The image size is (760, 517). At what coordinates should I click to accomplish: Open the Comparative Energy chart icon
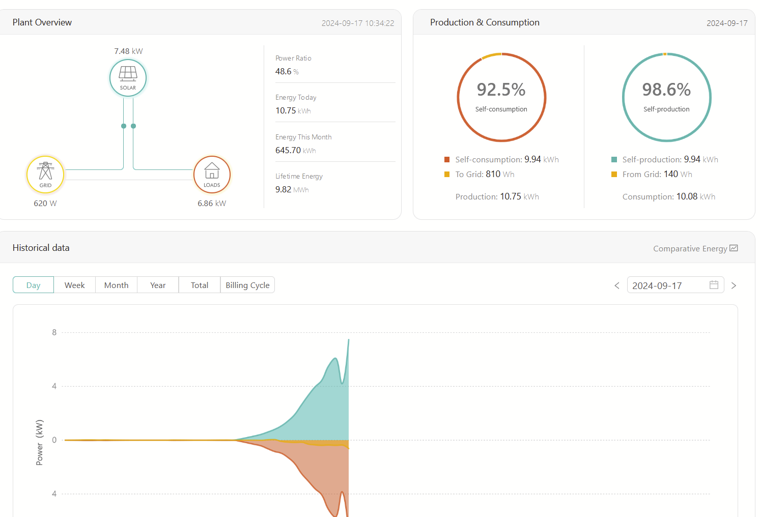(734, 248)
